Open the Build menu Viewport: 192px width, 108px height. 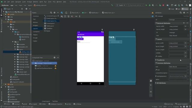coord(41,2)
